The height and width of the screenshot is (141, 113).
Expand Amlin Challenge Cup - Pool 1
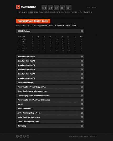82,113
